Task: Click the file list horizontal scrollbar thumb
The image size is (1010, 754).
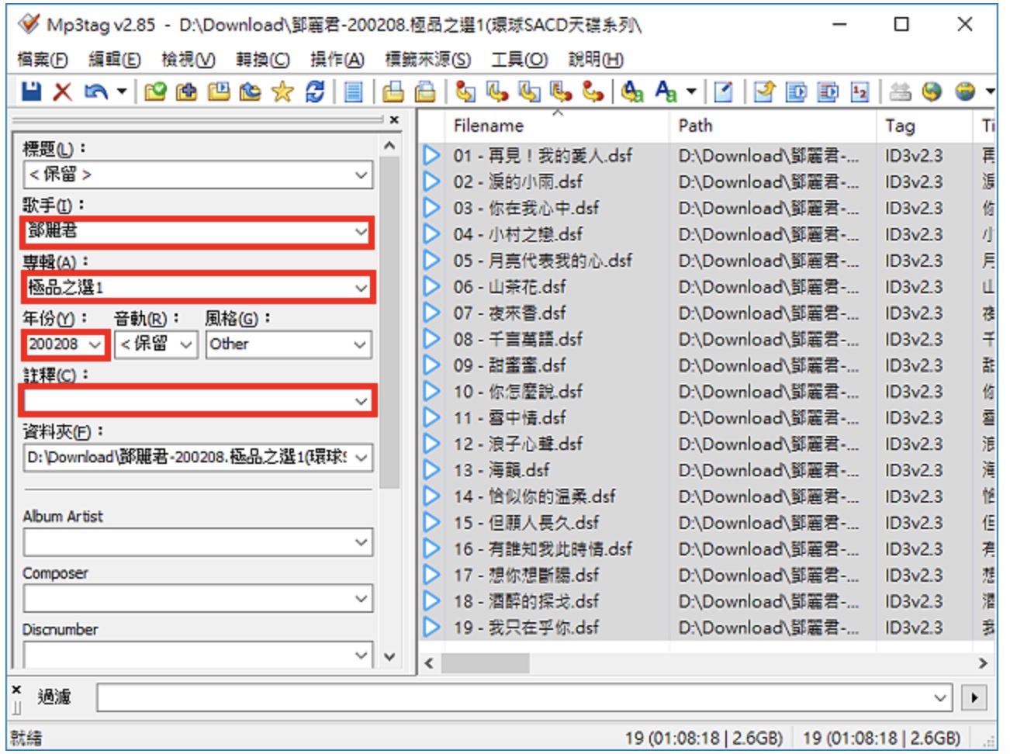Action: (x=486, y=663)
